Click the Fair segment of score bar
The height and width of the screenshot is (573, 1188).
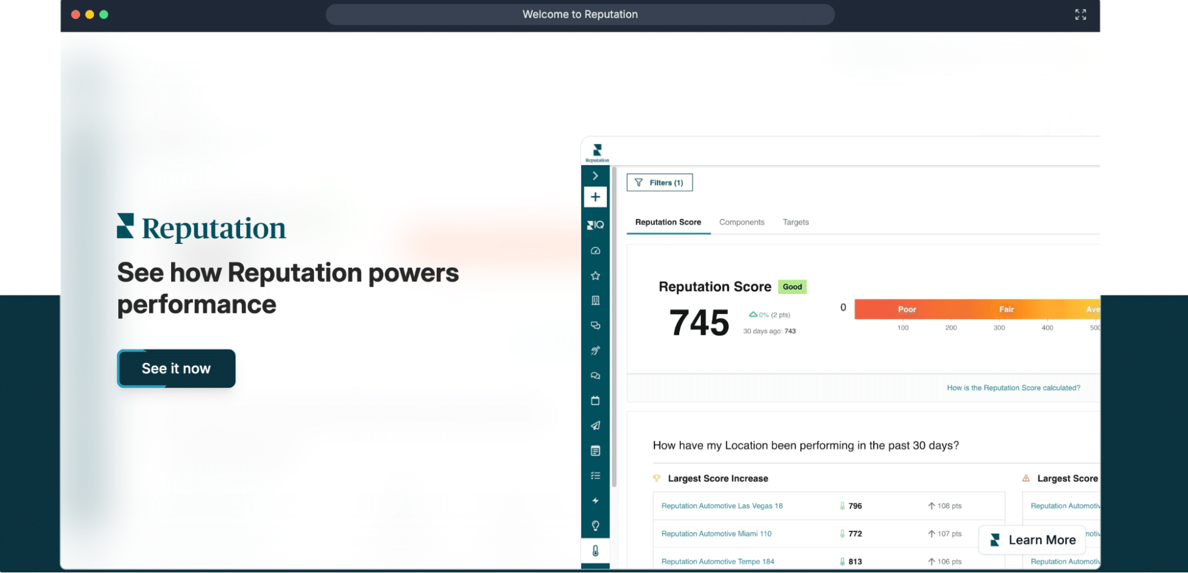click(x=1006, y=309)
